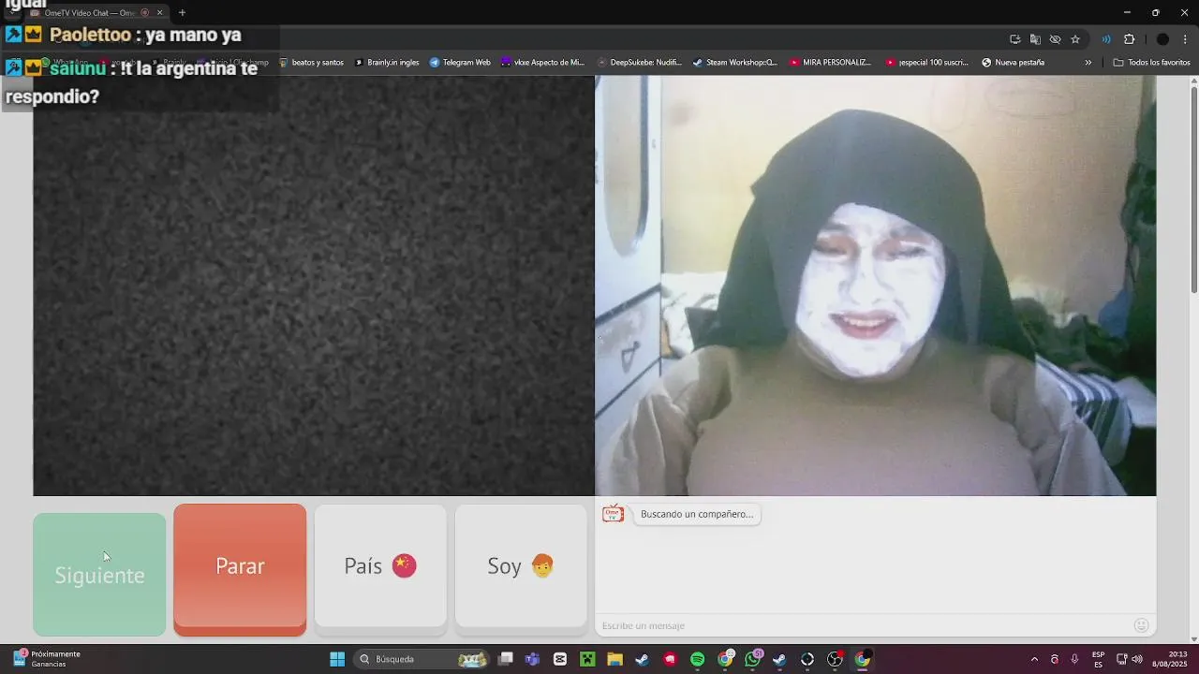Switch the ESP ES keyboard language
The image size is (1199, 674).
point(1098,659)
